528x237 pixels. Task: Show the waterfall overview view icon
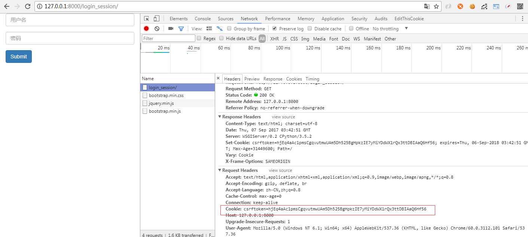220,28
